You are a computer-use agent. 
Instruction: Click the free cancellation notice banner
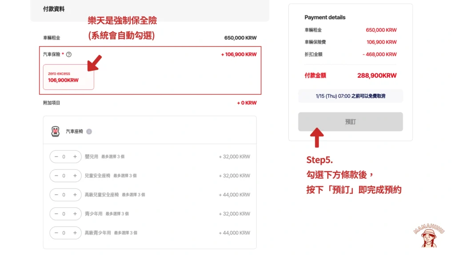point(350,96)
